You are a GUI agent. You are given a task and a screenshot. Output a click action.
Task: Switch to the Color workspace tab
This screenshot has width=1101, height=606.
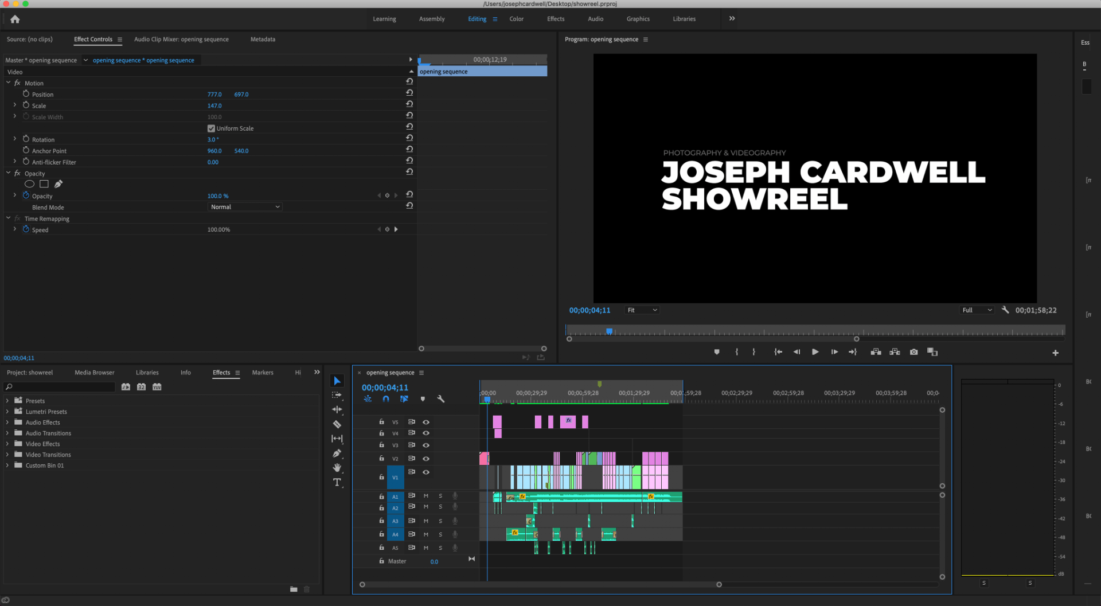coord(516,19)
